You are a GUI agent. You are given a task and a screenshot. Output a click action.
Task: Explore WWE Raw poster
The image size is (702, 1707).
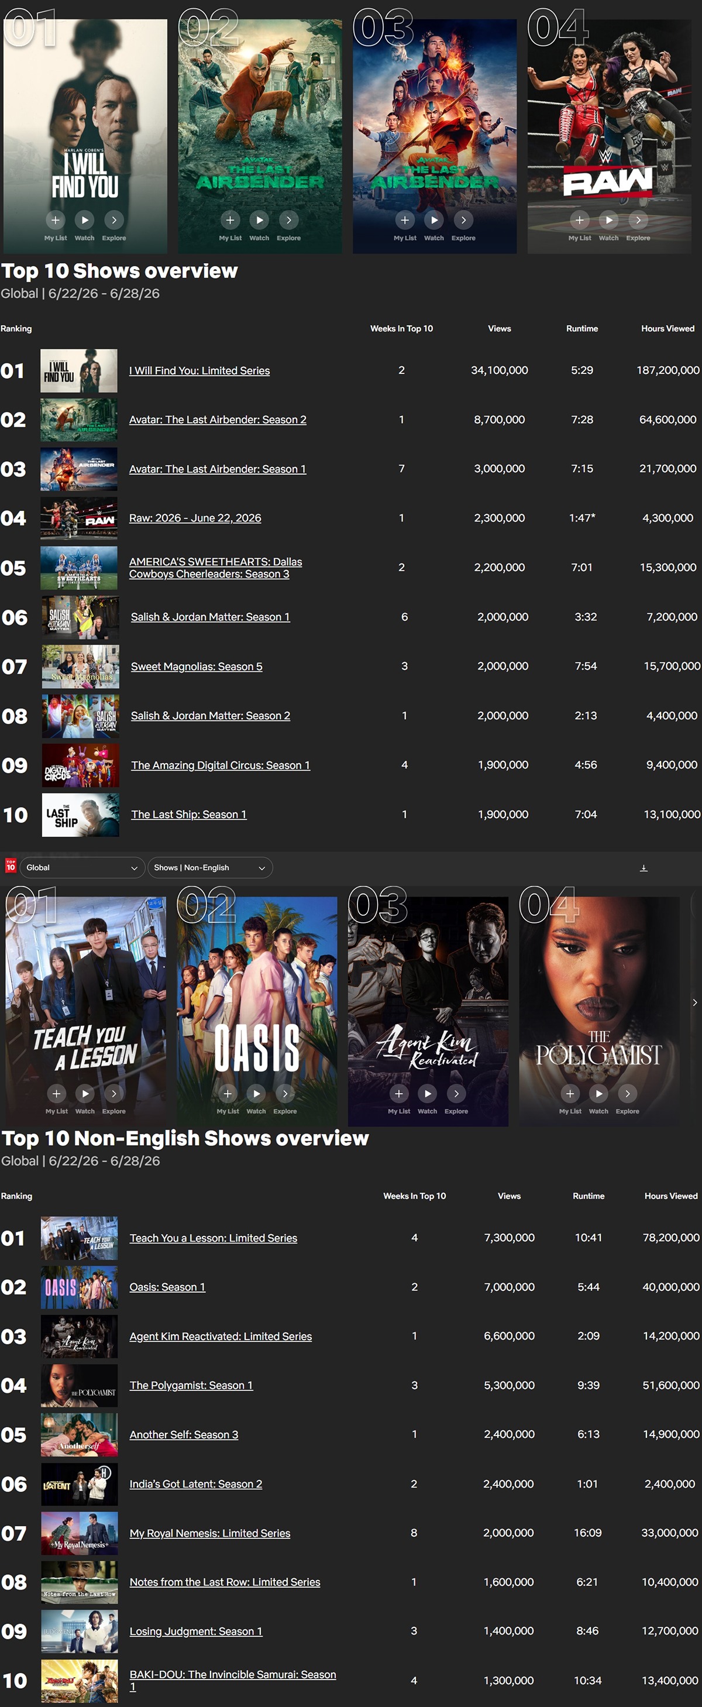tap(638, 220)
